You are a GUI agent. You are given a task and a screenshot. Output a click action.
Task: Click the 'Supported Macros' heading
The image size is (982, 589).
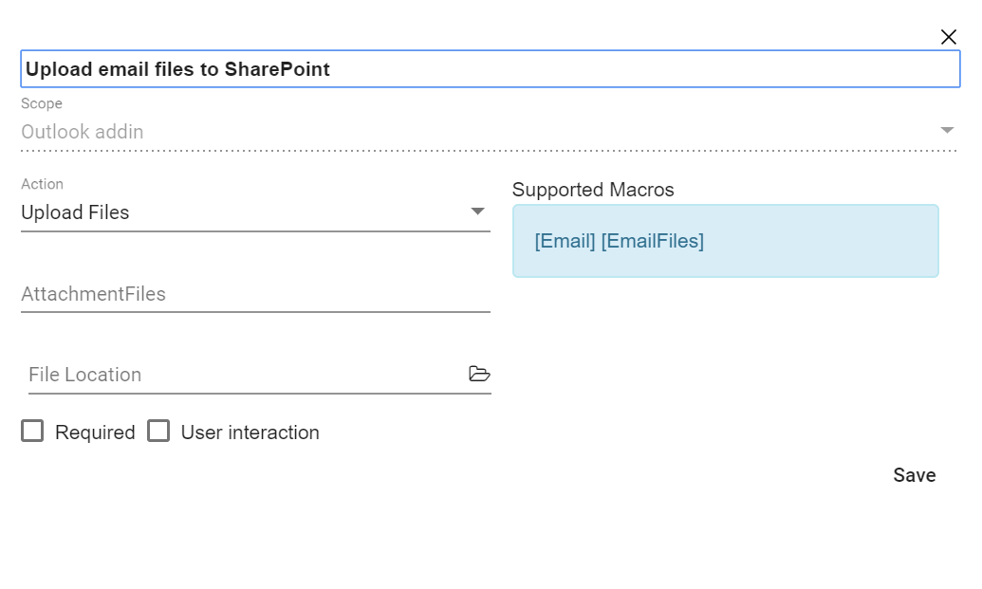593,190
